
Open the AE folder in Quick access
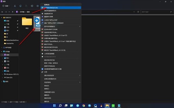click(x=6, y=34)
